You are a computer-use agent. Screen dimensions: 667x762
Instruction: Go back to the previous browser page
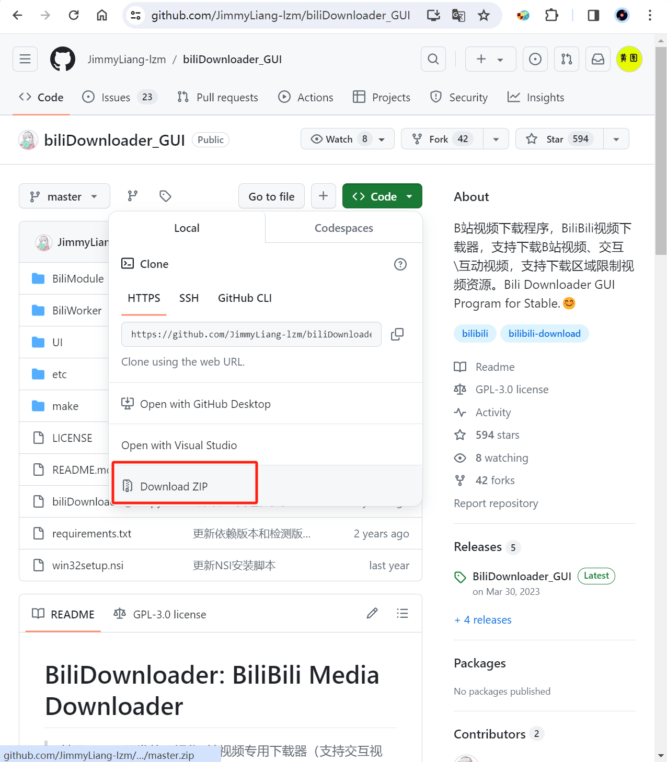(x=17, y=15)
